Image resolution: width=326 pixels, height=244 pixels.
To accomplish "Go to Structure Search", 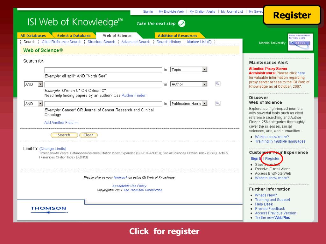I will tap(101, 42).
